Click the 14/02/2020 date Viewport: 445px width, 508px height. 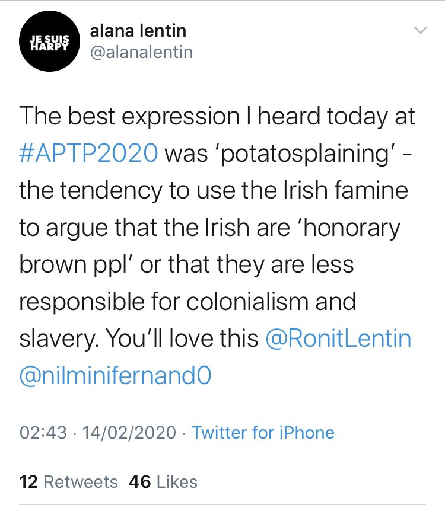coord(129,433)
